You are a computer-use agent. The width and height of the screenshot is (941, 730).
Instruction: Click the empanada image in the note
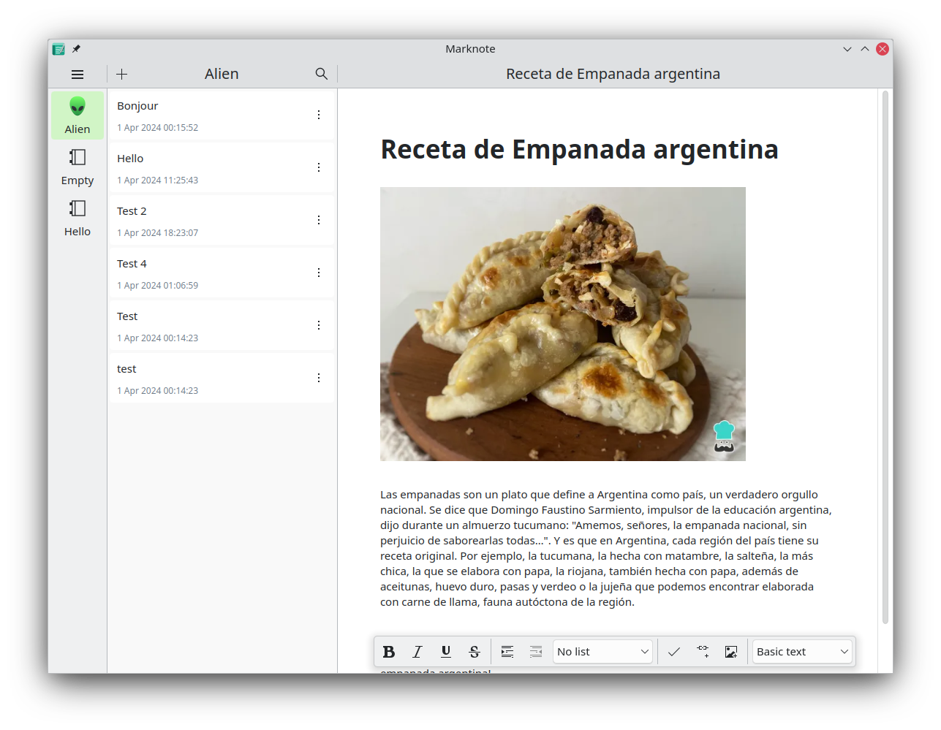562,324
